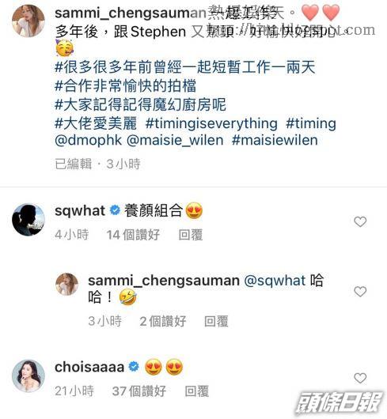This screenshot has width=387, height=419.
Task: Like choisaaaa's comment with heart icon
Action: click(360, 378)
